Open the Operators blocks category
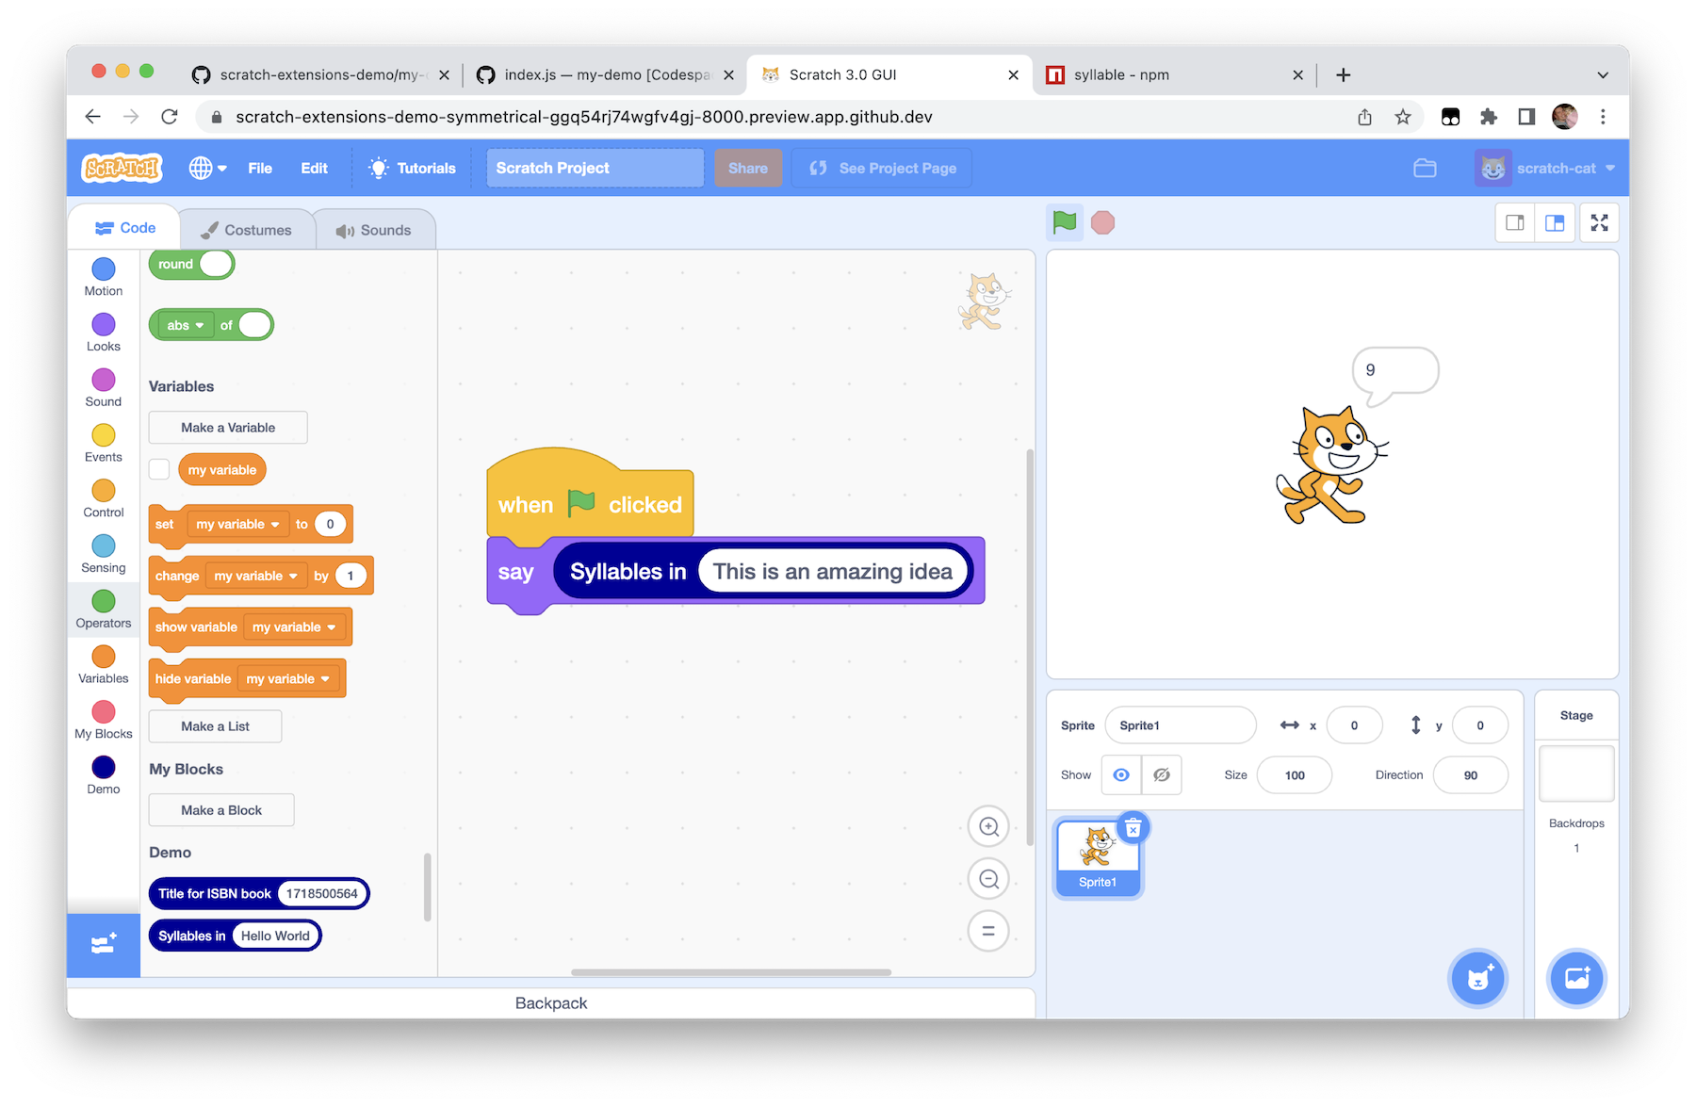Screen dimensions: 1696x1107 click(103, 610)
